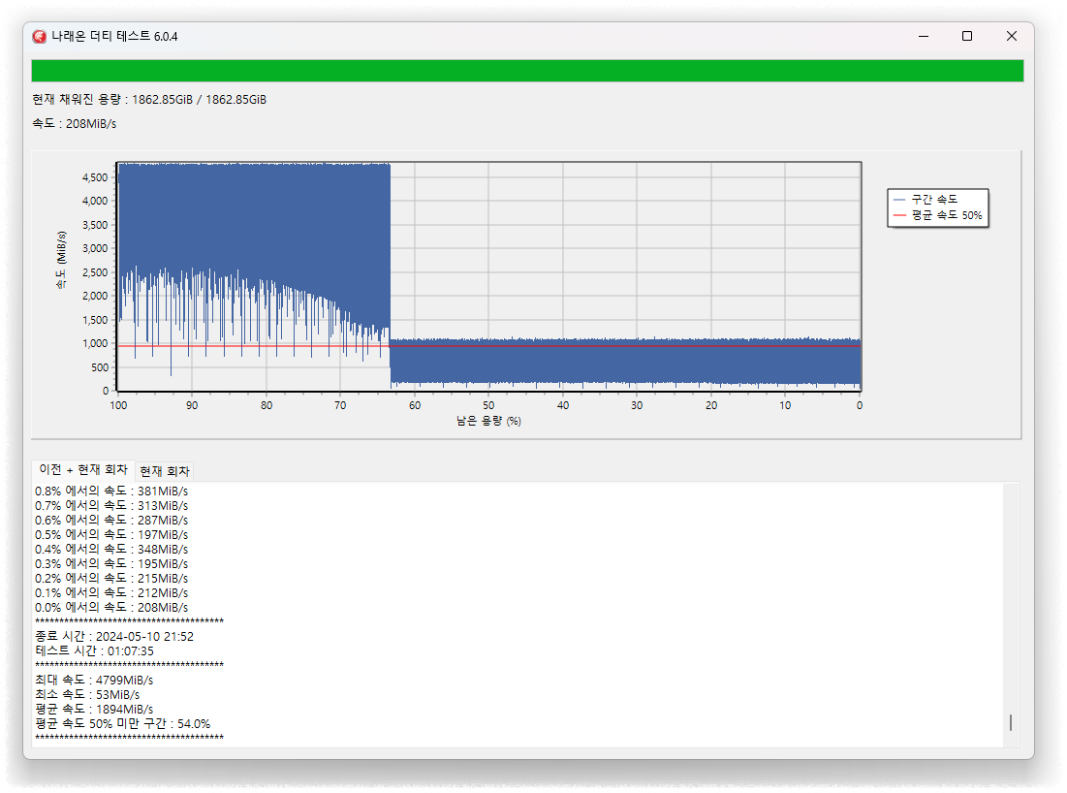The width and height of the screenshot is (1067, 793).
Task: Click the window title 나래온 더티 테스트 6.0.4
Action: pyautogui.click(x=114, y=36)
